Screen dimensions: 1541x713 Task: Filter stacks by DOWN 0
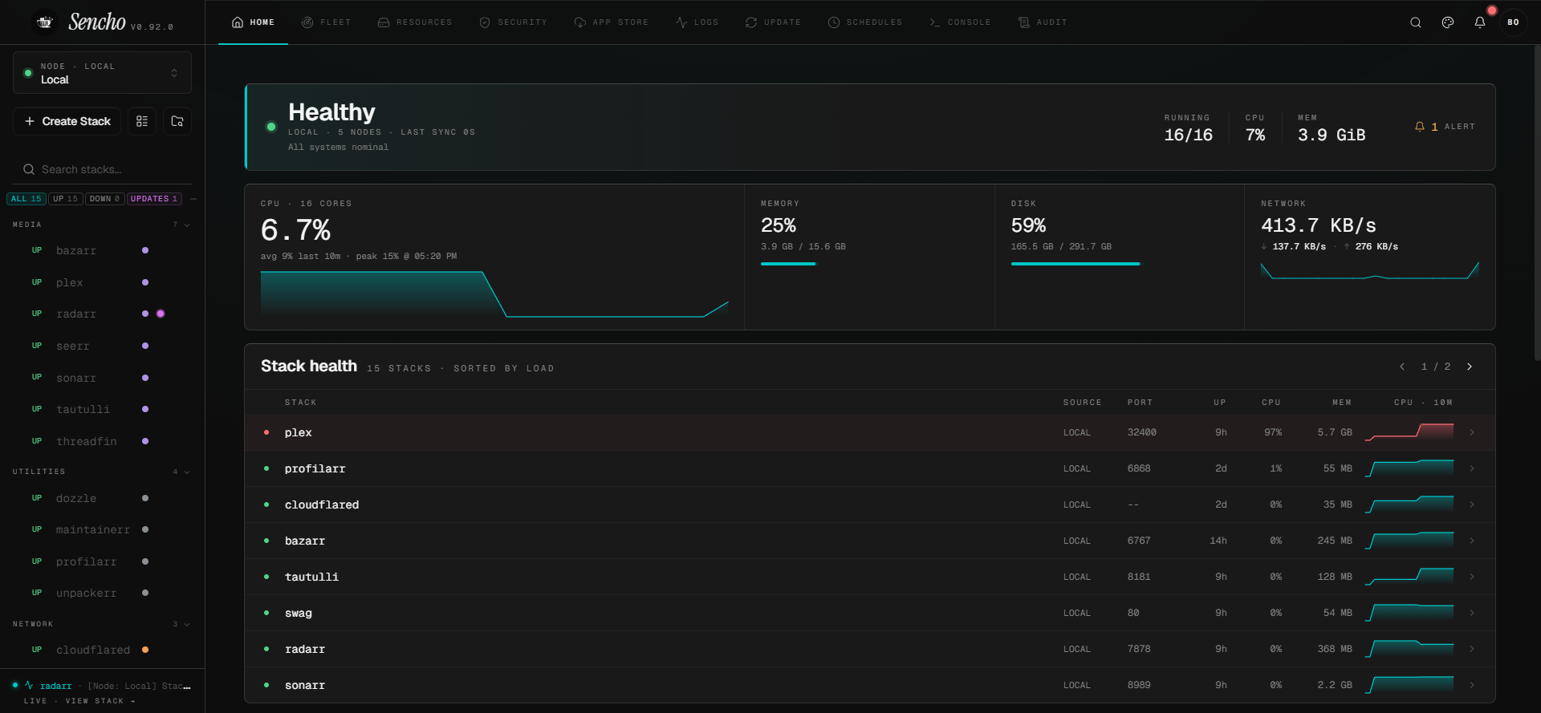105,199
